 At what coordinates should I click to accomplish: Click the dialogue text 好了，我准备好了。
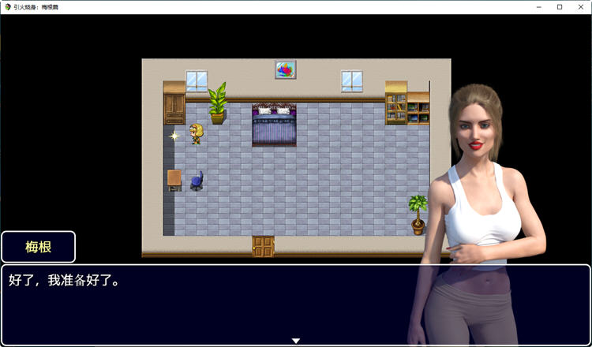[65, 281]
